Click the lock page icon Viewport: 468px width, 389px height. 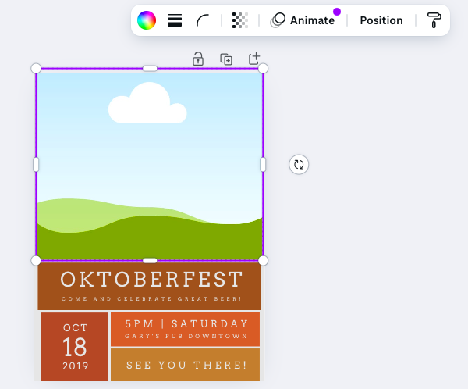pyautogui.click(x=198, y=59)
